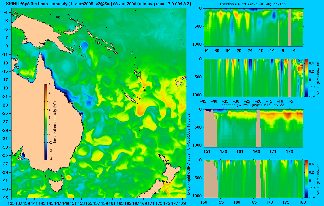
Task: Click latitude label -23 on the map axis
Action: pyautogui.click(x=5, y=105)
